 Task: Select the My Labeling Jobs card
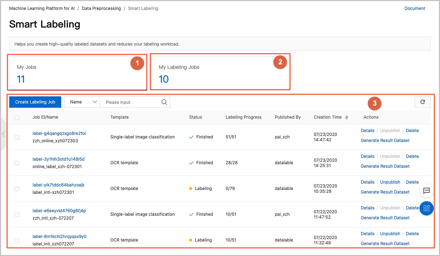220,73
